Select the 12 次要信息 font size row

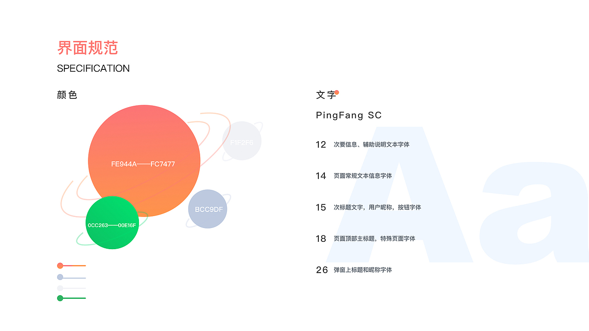(363, 145)
